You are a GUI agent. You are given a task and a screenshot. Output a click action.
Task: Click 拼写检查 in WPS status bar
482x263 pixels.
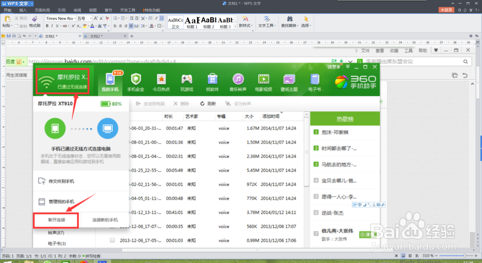(x=91, y=256)
